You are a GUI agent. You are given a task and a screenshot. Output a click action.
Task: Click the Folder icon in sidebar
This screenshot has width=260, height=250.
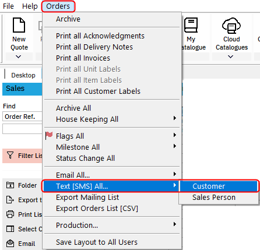10,185
